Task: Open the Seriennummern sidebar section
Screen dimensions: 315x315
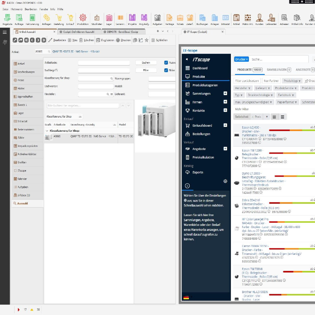Action: [x=27, y=129]
